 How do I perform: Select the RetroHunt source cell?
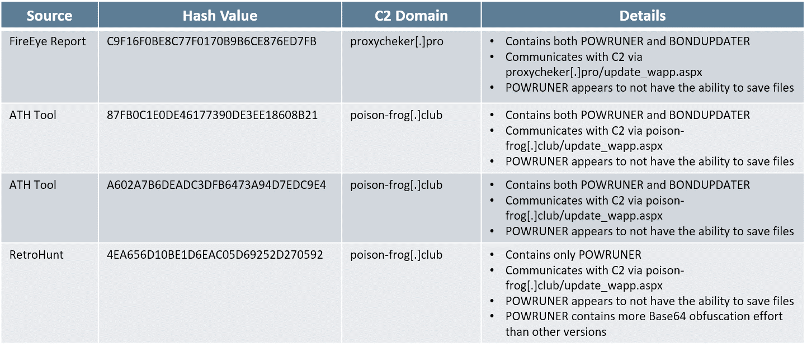pos(36,255)
